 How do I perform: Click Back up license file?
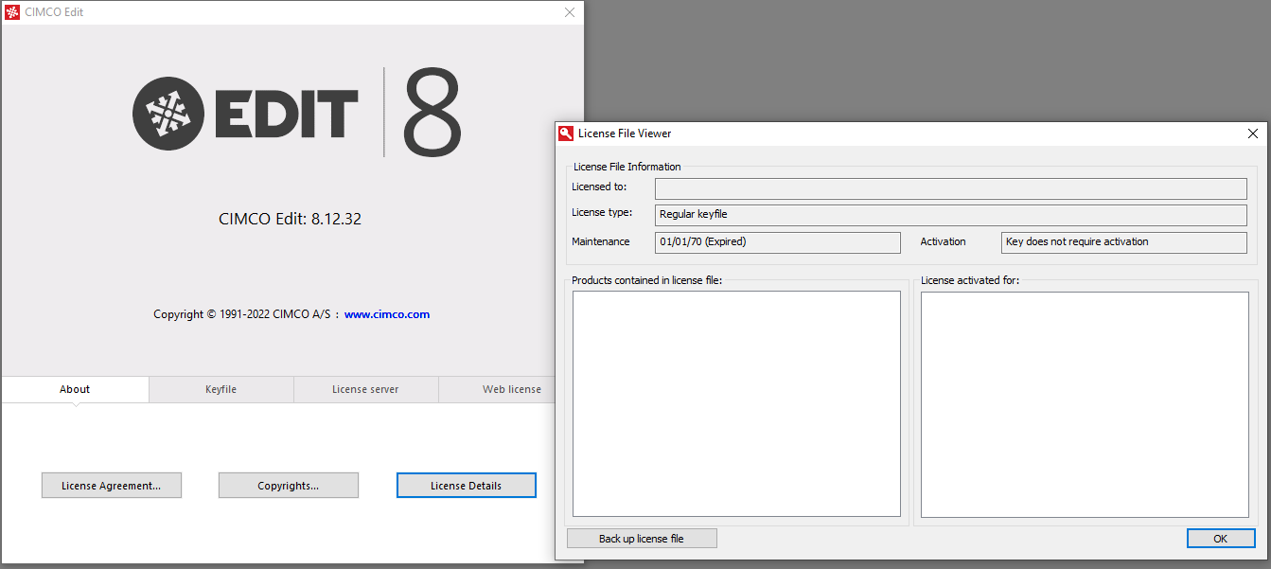tap(642, 539)
